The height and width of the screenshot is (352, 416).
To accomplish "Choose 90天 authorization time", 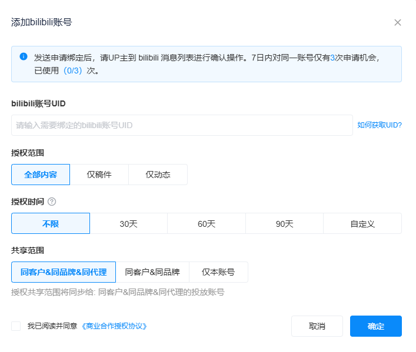I will 284,223.
